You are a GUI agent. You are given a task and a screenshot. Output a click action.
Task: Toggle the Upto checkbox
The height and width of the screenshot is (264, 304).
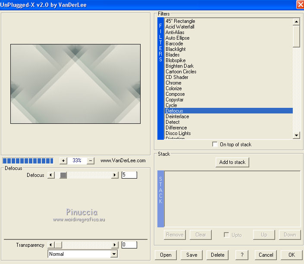[226, 235]
